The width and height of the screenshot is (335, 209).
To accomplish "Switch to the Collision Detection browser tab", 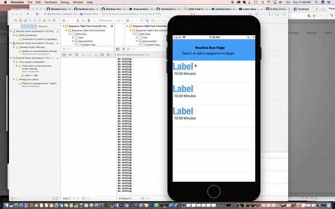I will click(223, 9).
